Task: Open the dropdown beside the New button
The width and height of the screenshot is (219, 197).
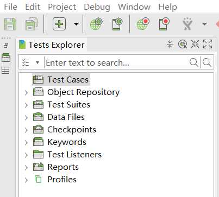Action: tap(76, 24)
